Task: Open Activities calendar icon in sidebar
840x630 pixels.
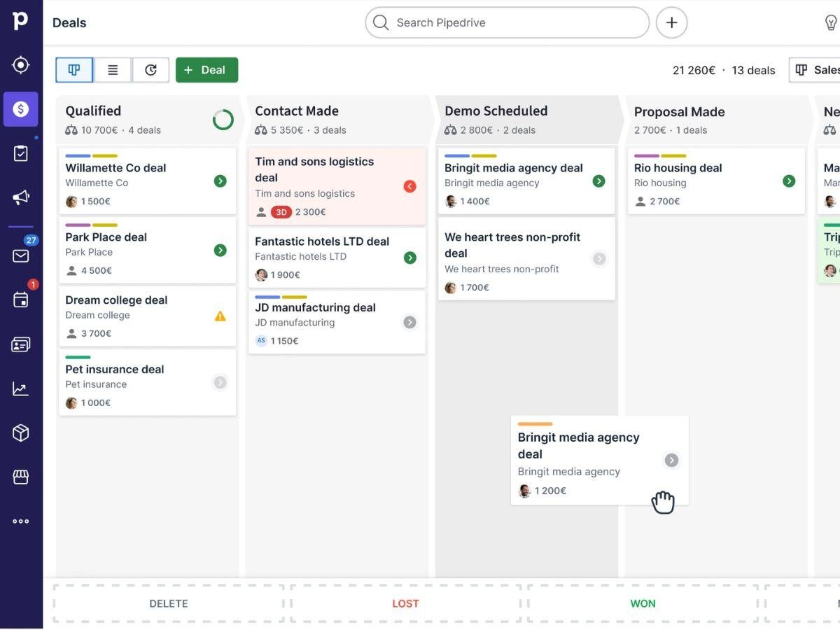Action: (x=21, y=300)
